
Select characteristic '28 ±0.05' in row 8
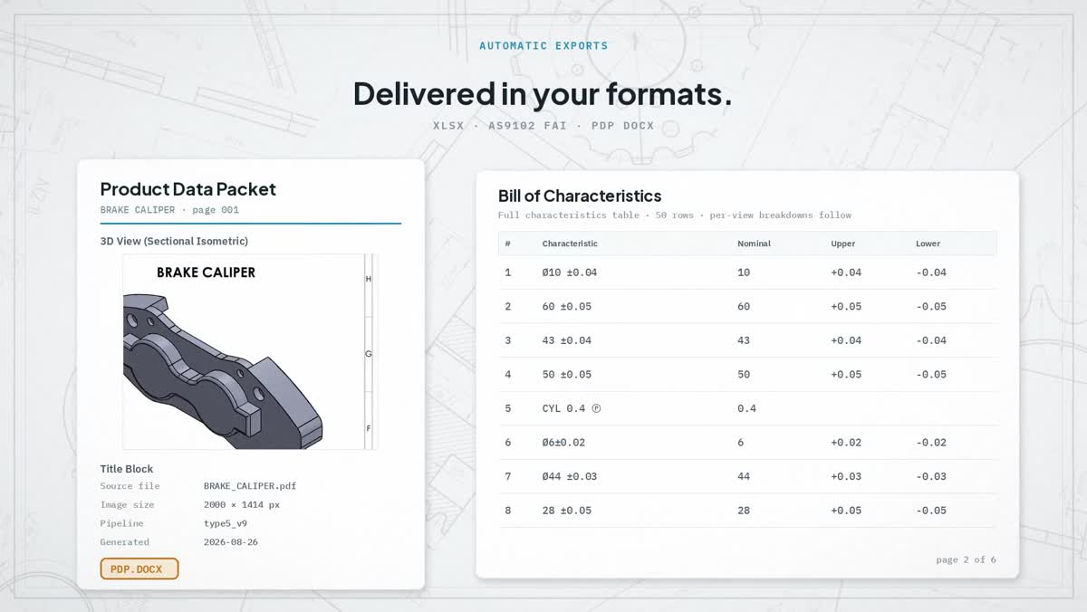pos(567,511)
